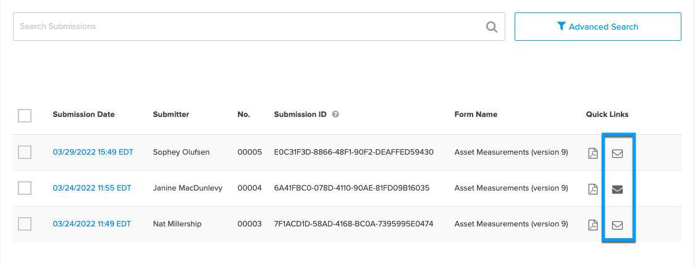Toggle the select-all submissions checkbox
This screenshot has height=266, width=695.
click(x=25, y=116)
